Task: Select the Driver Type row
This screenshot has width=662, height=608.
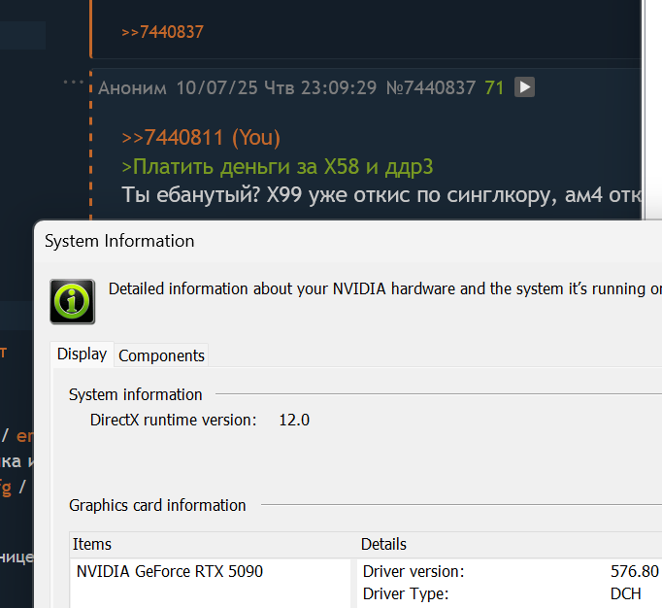Action: point(406,593)
